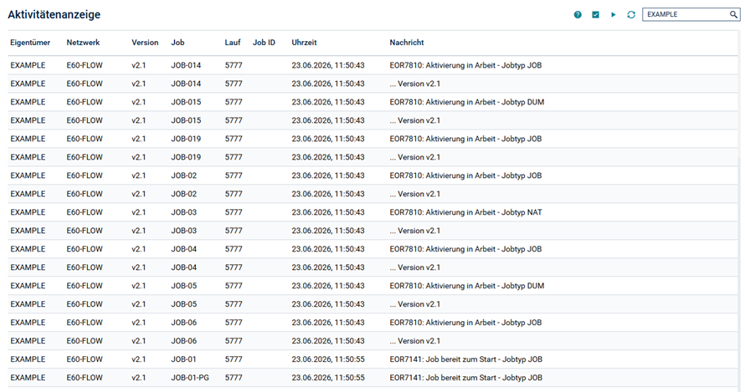The width and height of the screenshot is (745, 392).
Task: Click the EOR7141 message in the JOB-01-PG row
Action: coord(465,379)
